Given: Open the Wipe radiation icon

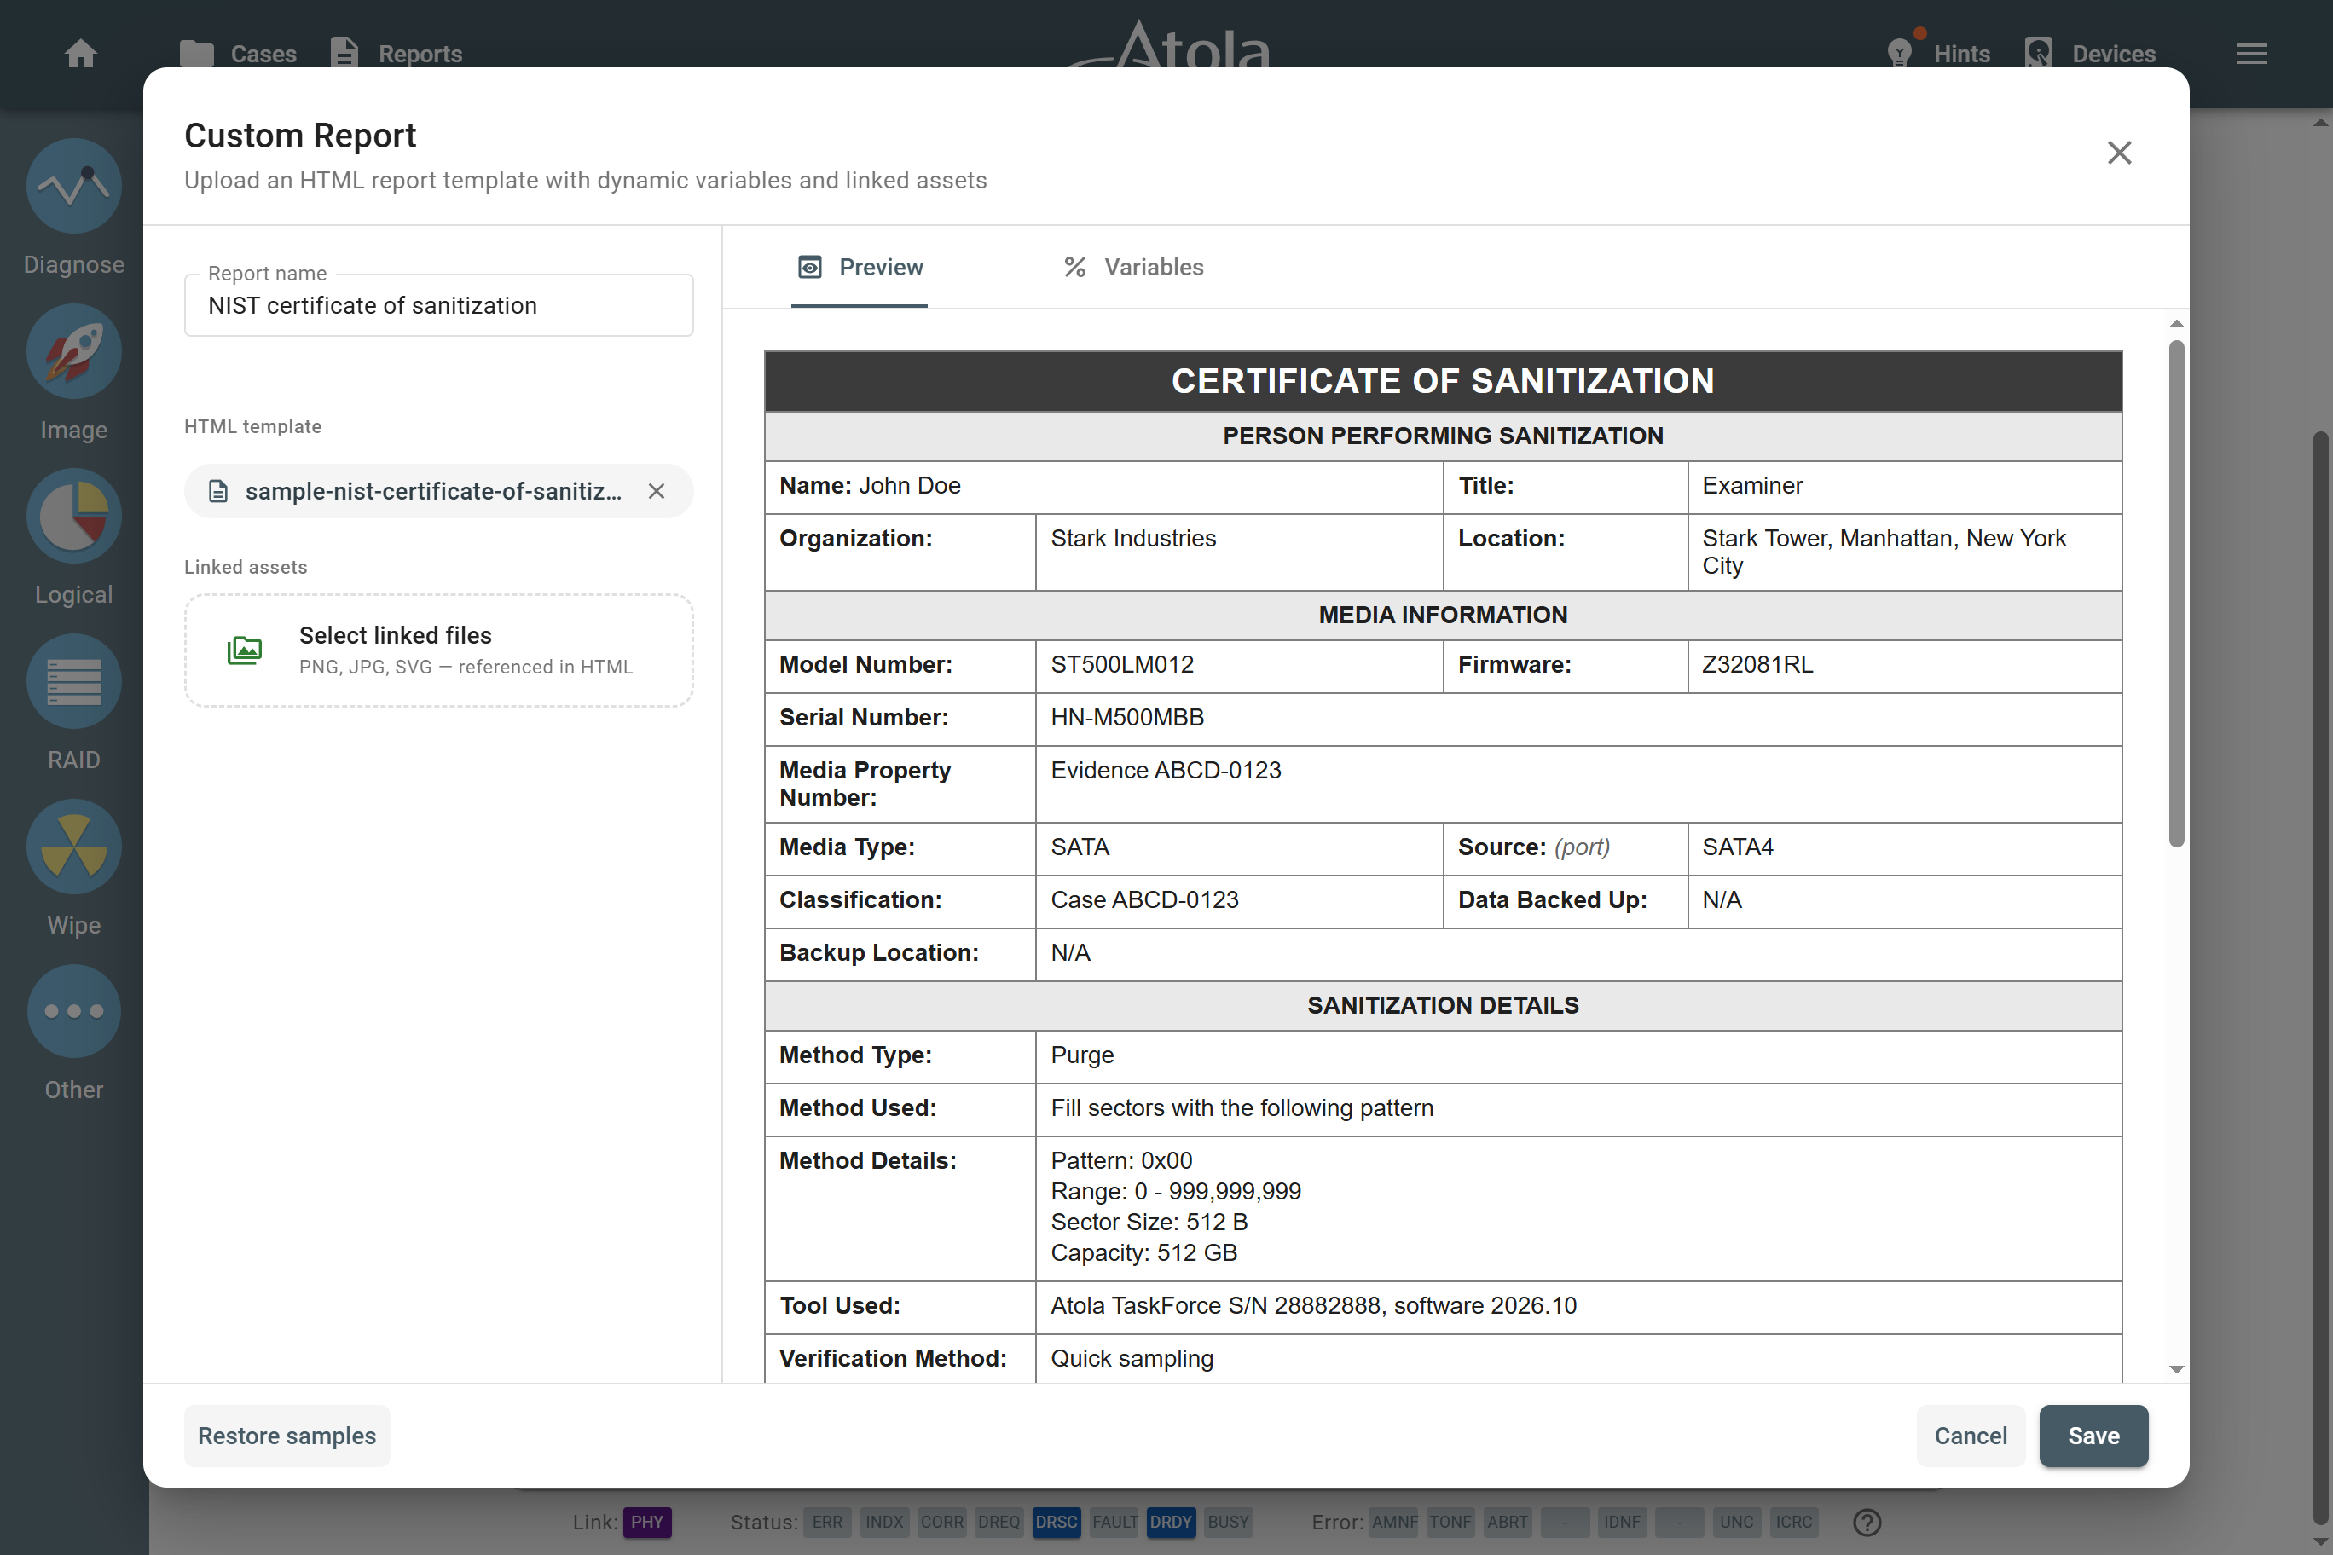Looking at the screenshot, I should pyautogui.click(x=73, y=846).
